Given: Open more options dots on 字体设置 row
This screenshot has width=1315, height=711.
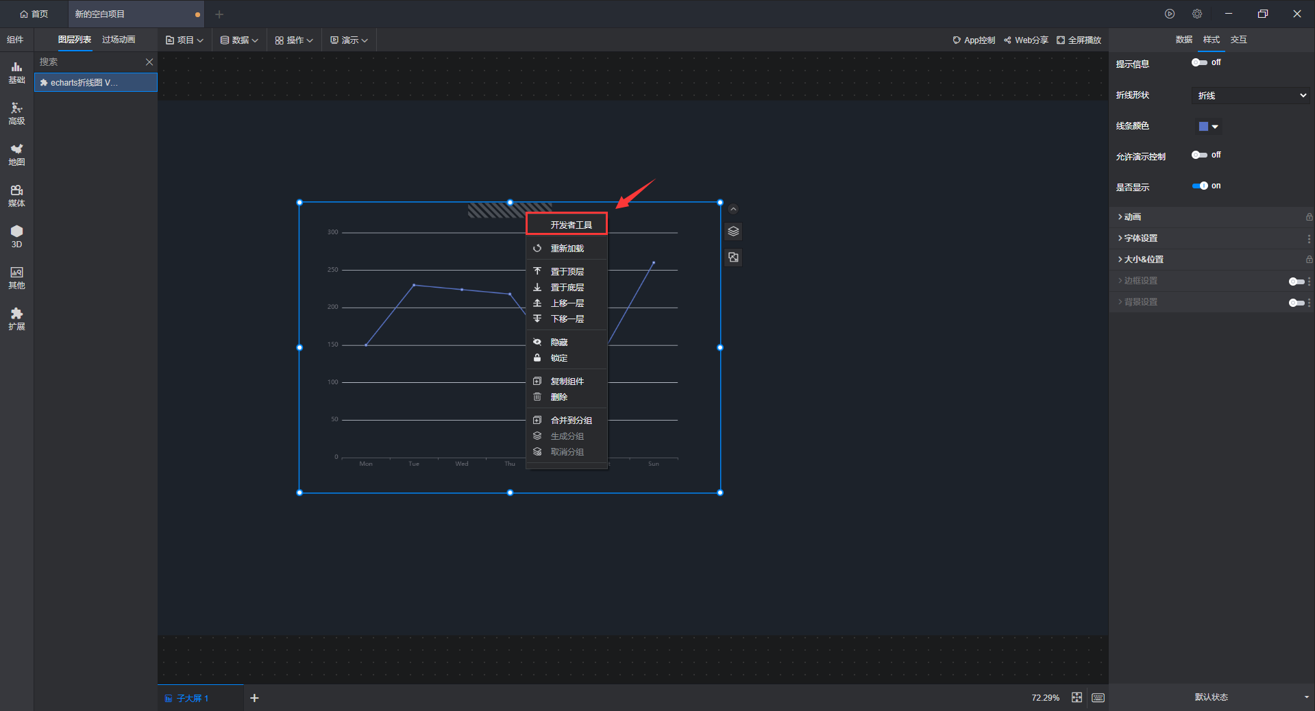Looking at the screenshot, I should tap(1309, 239).
